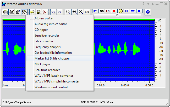The image size is (170, 107).
Task: Pause playback with the pause button
Action: (x=127, y=11)
